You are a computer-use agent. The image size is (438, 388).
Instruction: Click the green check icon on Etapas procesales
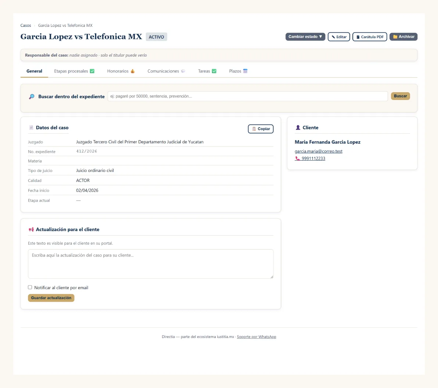[92, 71]
